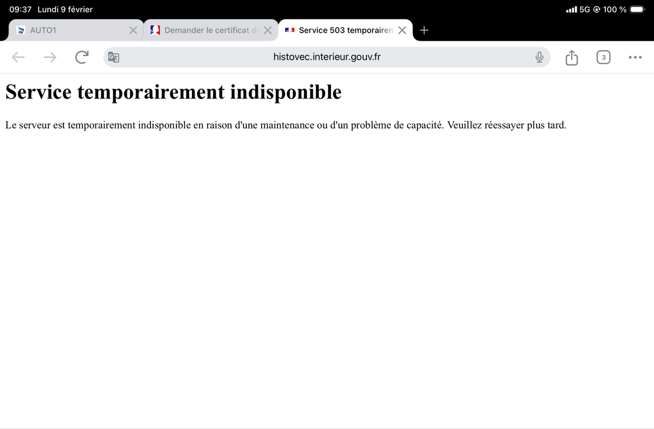Open the page translation icon
Viewport: 654px width, 429px height.
click(x=114, y=57)
